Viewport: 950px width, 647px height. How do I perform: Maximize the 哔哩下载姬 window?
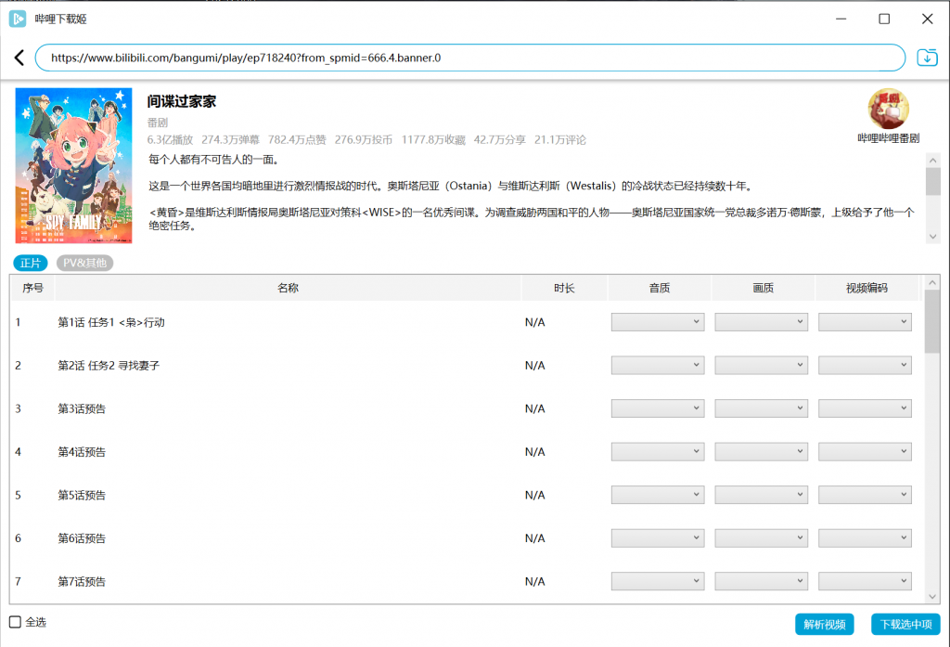884,19
